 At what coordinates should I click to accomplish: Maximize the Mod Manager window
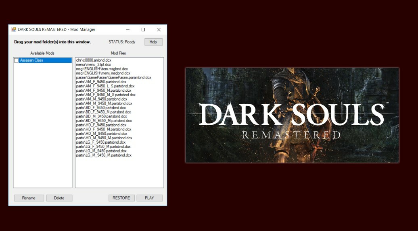pos(143,29)
